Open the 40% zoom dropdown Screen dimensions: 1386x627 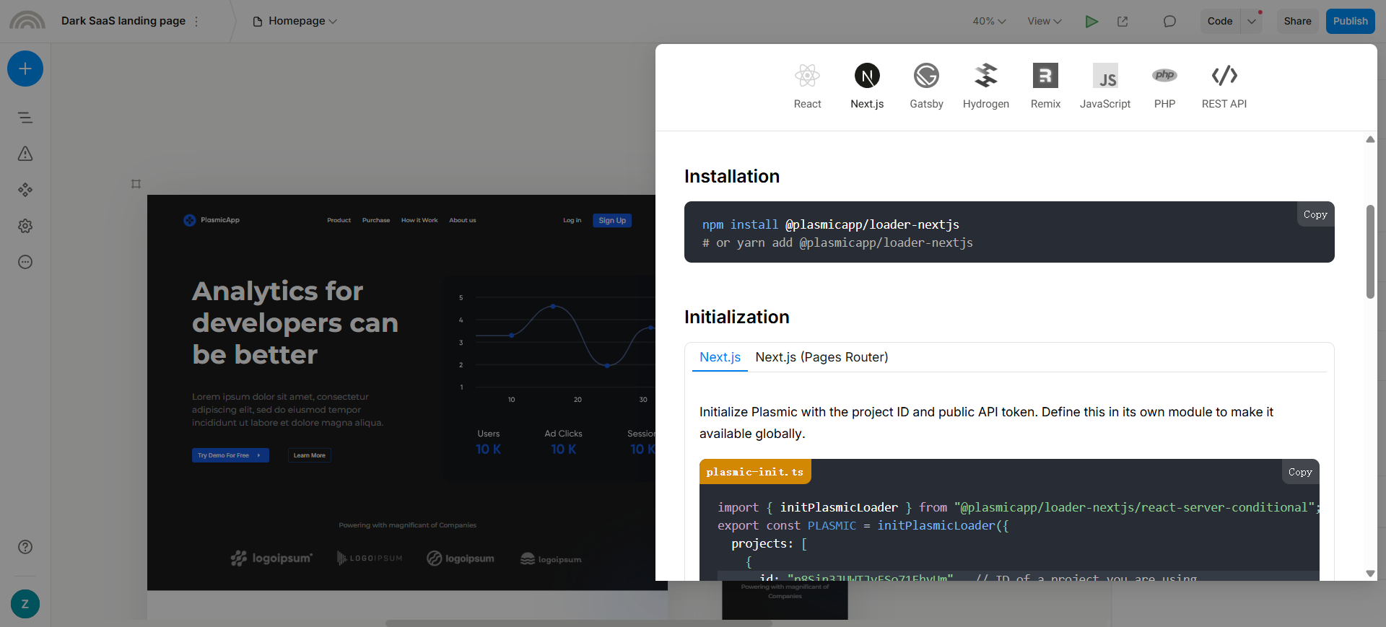pos(989,21)
